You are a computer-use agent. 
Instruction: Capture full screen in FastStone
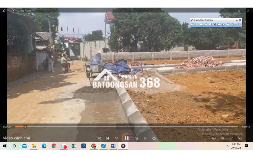click(210, 24)
